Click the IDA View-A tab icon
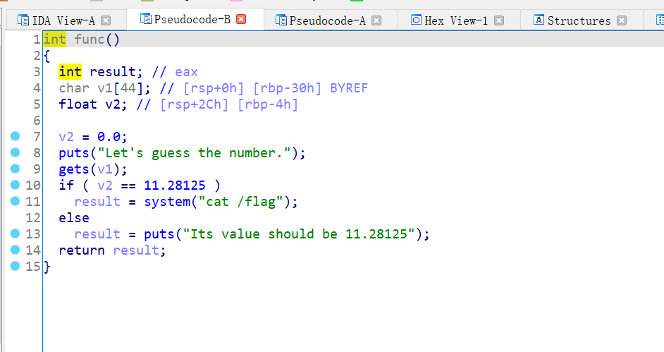Image resolution: width=664 pixels, height=352 pixels. point(23,20)
